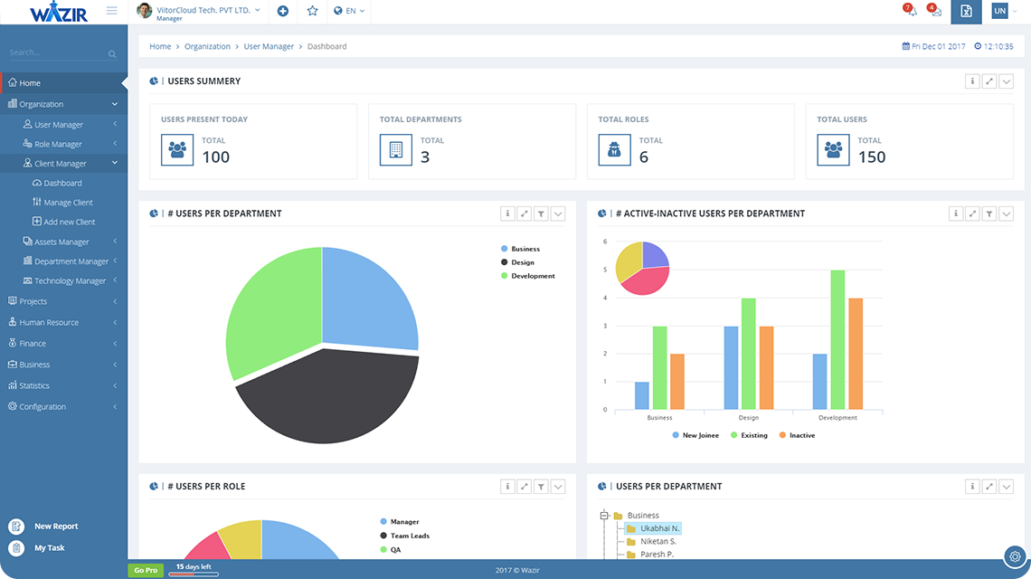Collapse the Users Summery panel
1031x579 pixels.
click(1006, 81)
